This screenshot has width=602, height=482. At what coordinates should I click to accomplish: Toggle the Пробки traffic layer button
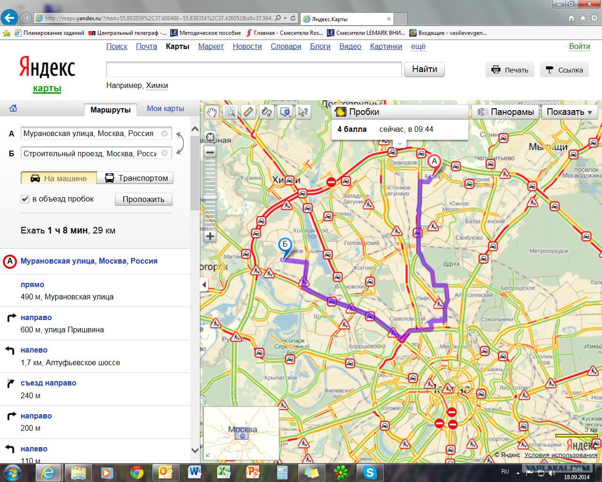point(400,112)
